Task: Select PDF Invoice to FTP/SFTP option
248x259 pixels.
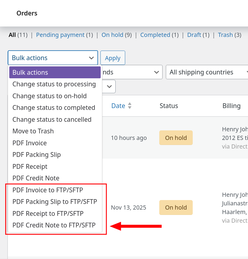Action: 48,190
